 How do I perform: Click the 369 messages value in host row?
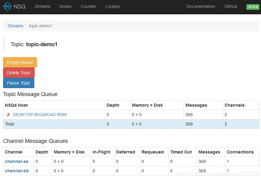point(189,115)
